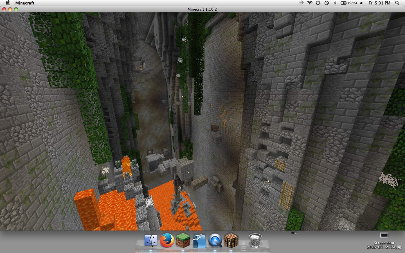Image resolution: width=405 pixels, height=253 pixels.
Task: Launch Firefox from the Dock
Action: tap(167, 241)
